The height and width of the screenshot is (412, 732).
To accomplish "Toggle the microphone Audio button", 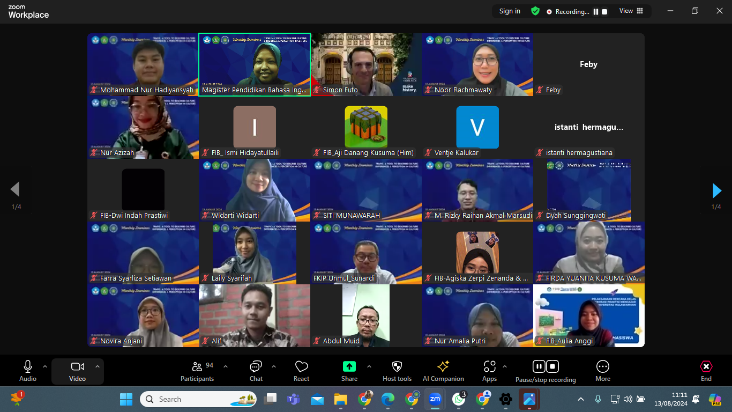I will [x=28, y=371].
